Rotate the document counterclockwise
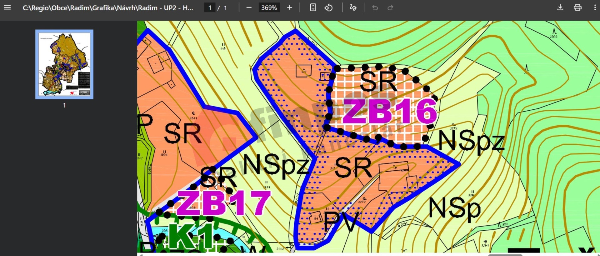The width and height of the screenshot is (600, 256). (x=328, y=8)
